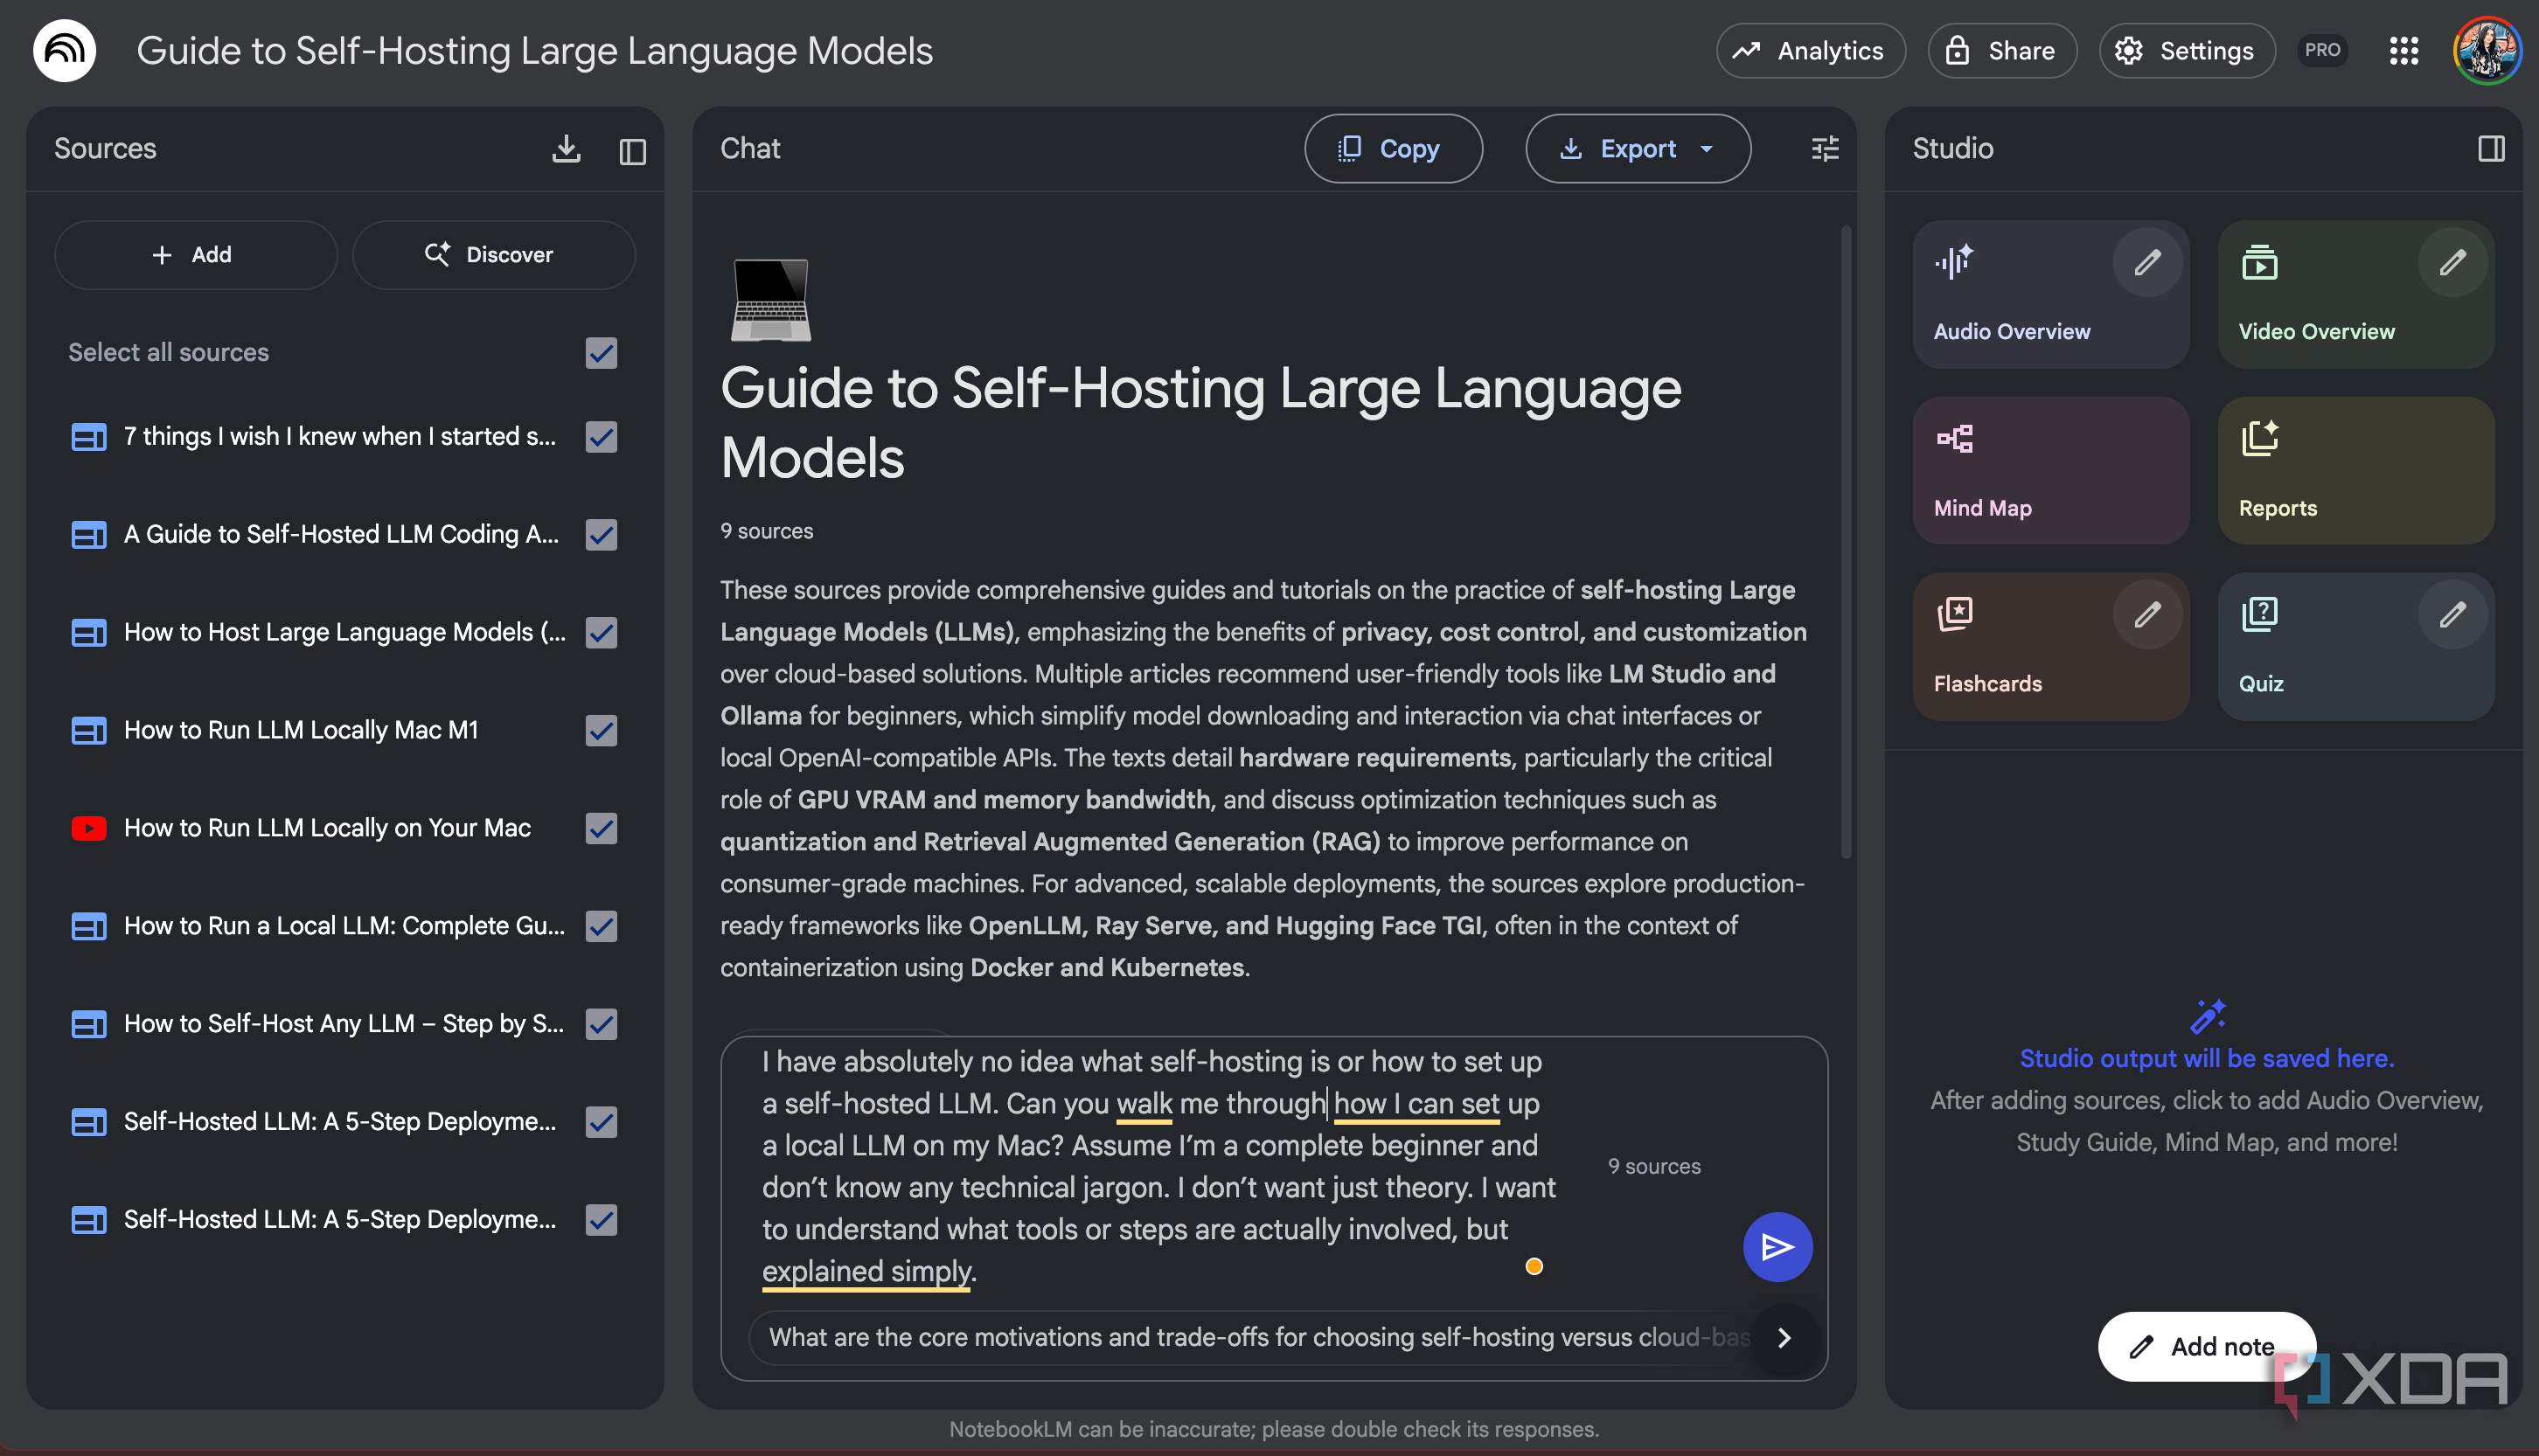Open chat configuration sliders icon
Viewport: 2539px width, 1456px height.
coord(1825,149)
